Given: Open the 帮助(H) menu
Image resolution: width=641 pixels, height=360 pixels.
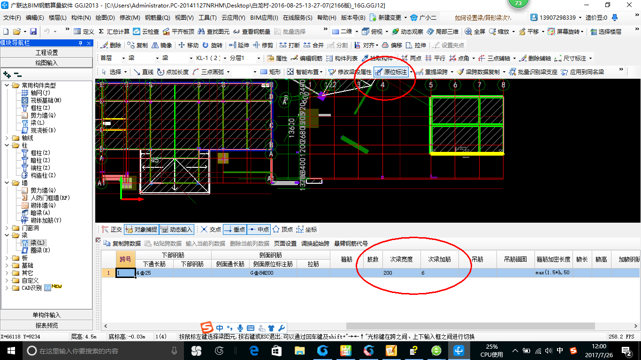Looking at the screenshot, I should coord(327,18).
